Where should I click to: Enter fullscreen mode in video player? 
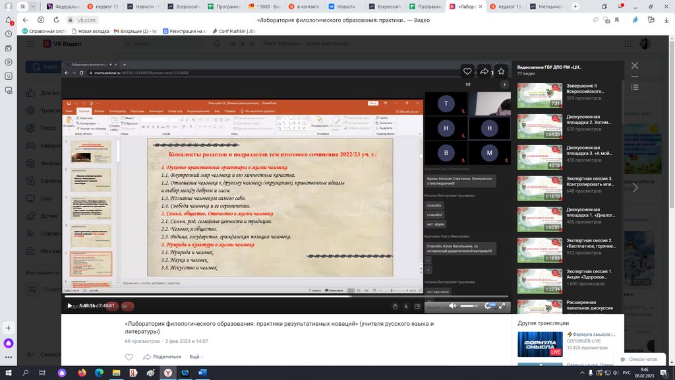pyautogui.click(x=503, y=306)
